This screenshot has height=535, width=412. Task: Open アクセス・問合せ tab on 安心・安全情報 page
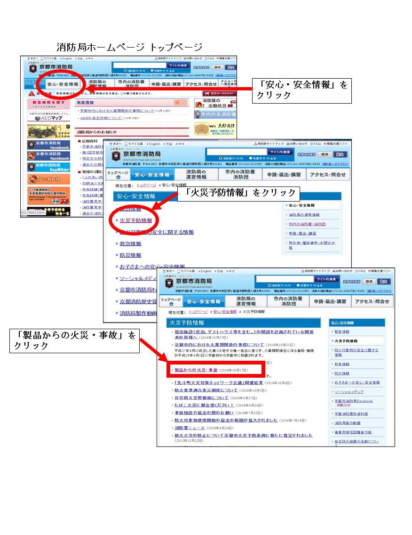(328, 174)
